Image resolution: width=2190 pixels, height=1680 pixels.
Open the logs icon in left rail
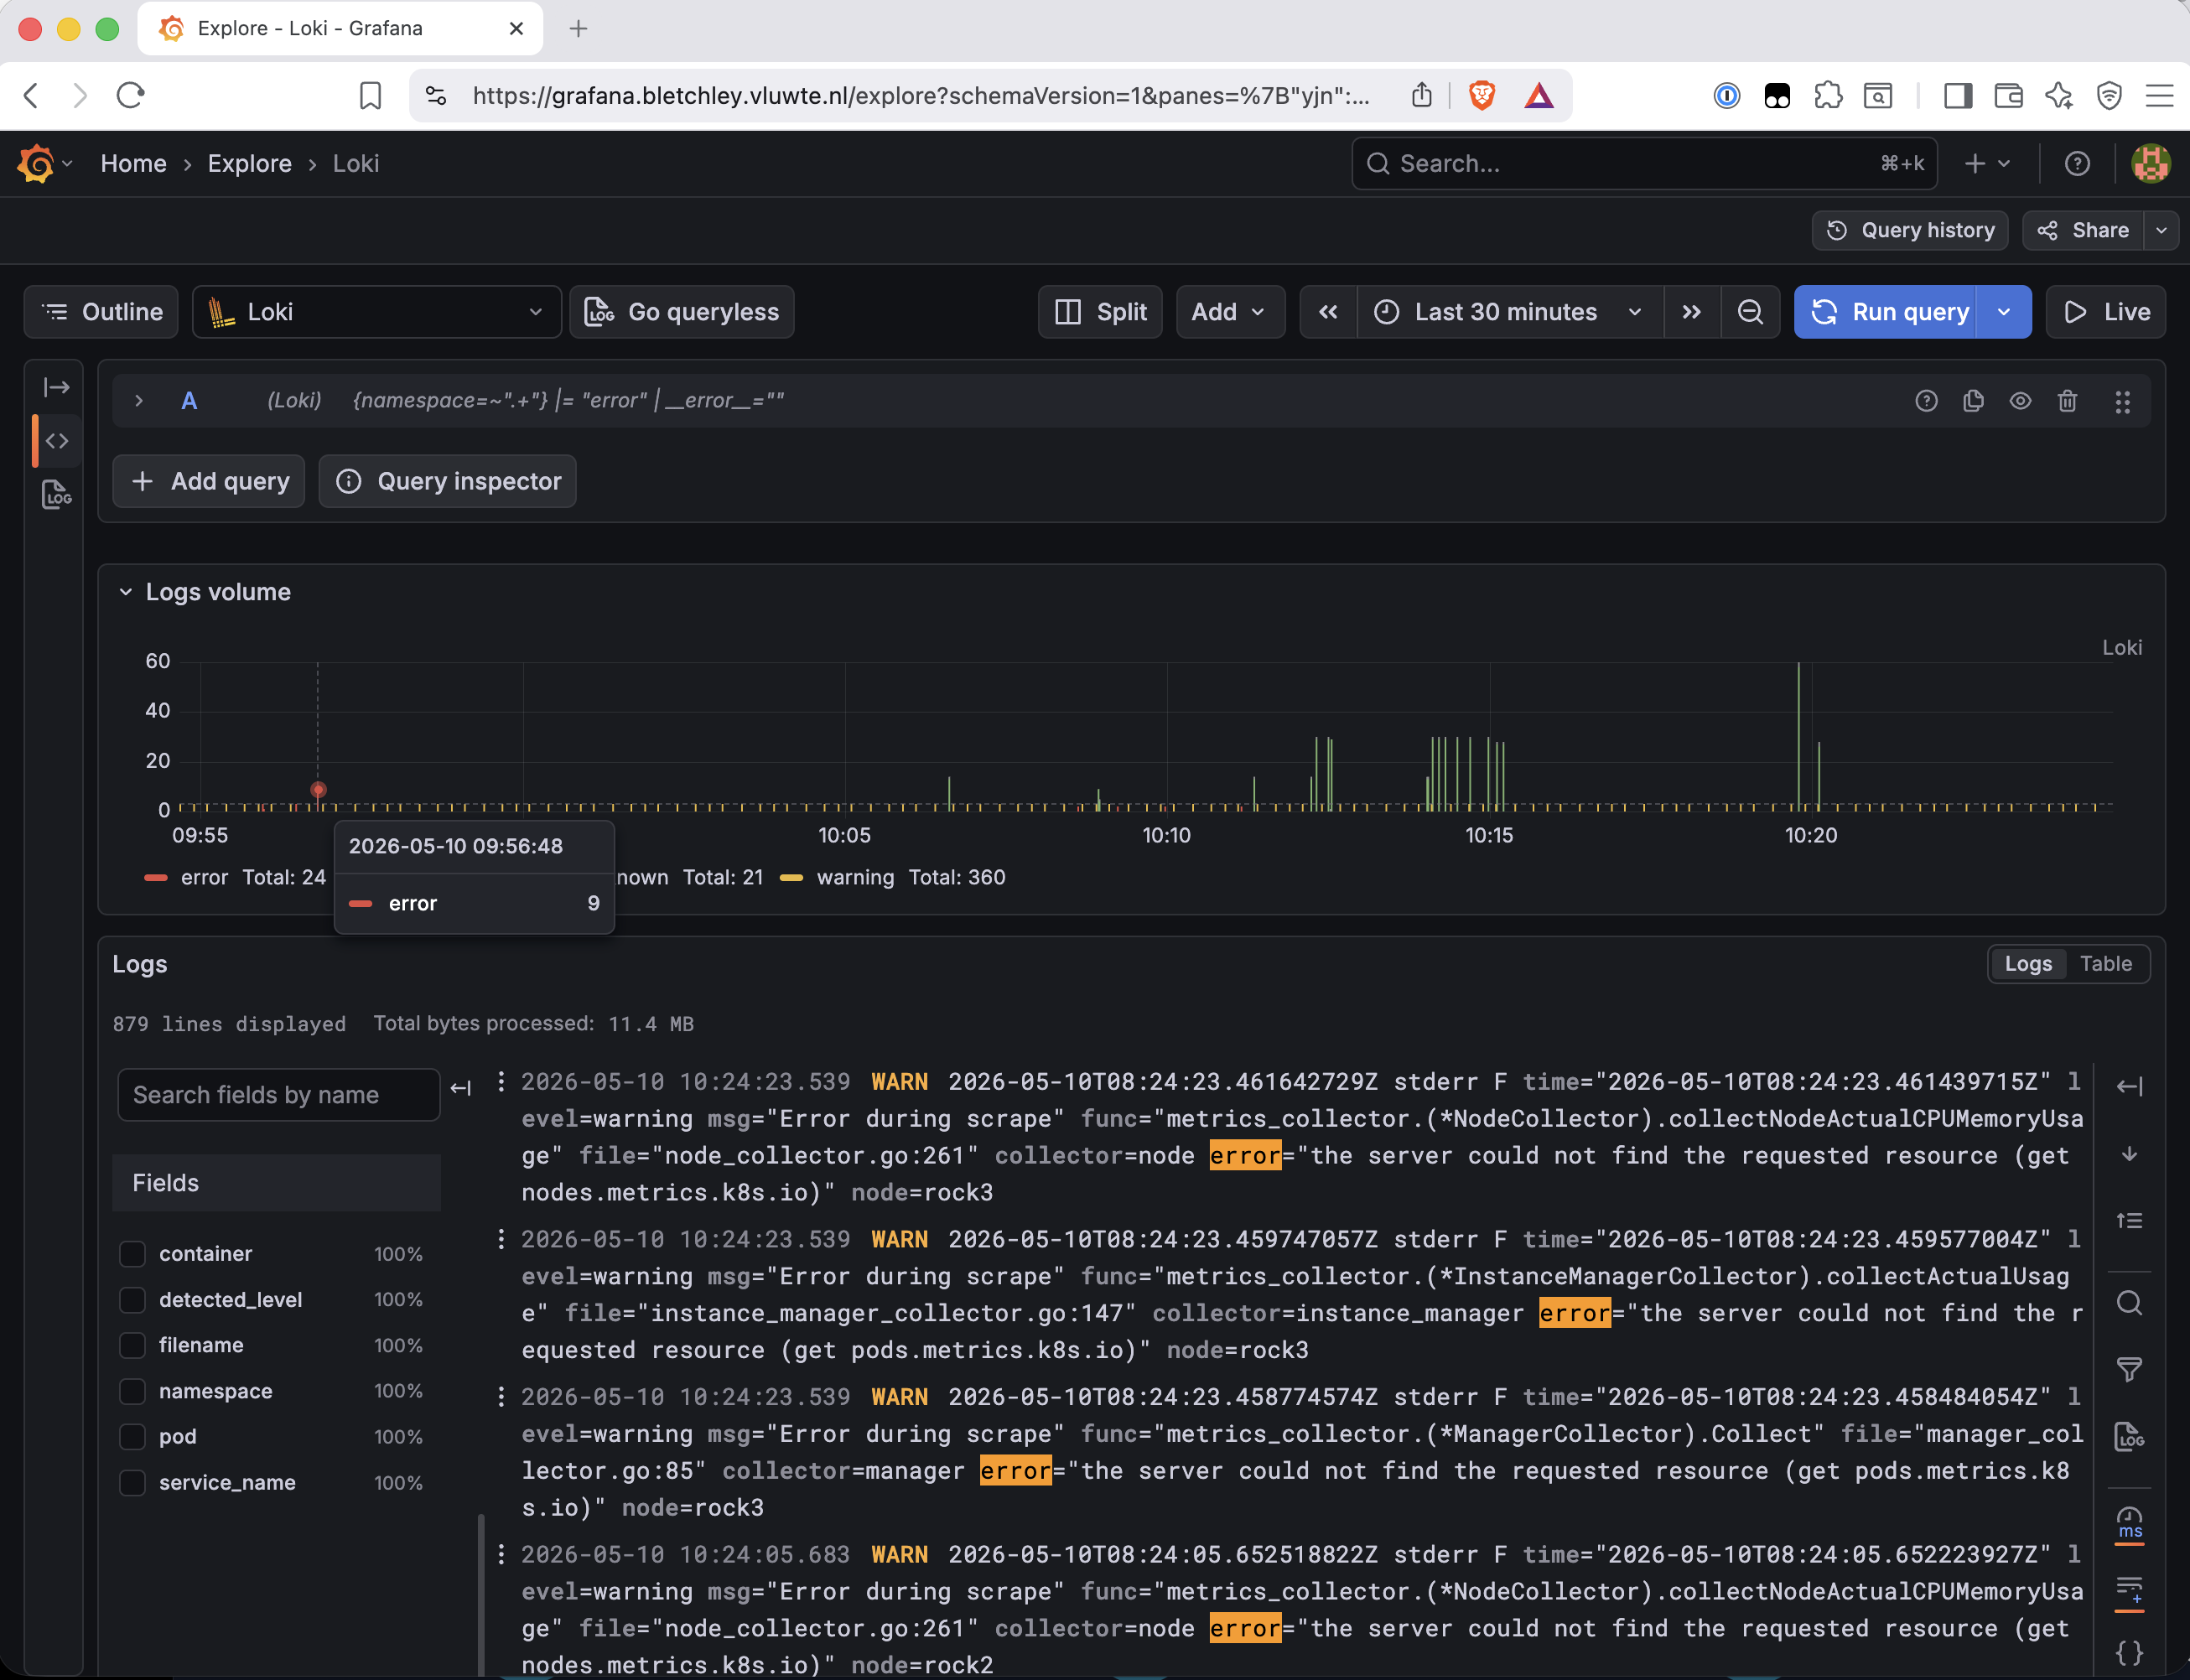57,495
